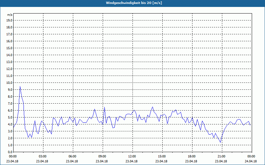Click the '15:00' time label
This screenshot has width=265, height=165.
point(162,156)
